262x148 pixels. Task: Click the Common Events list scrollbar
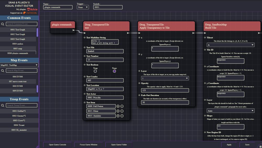[37, 33]
